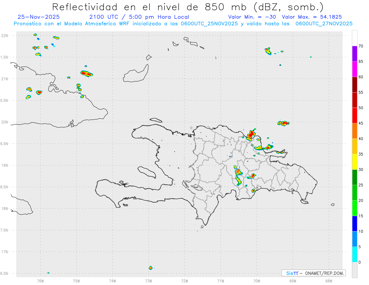Click the colorbar value '30'

click(361, 169)
